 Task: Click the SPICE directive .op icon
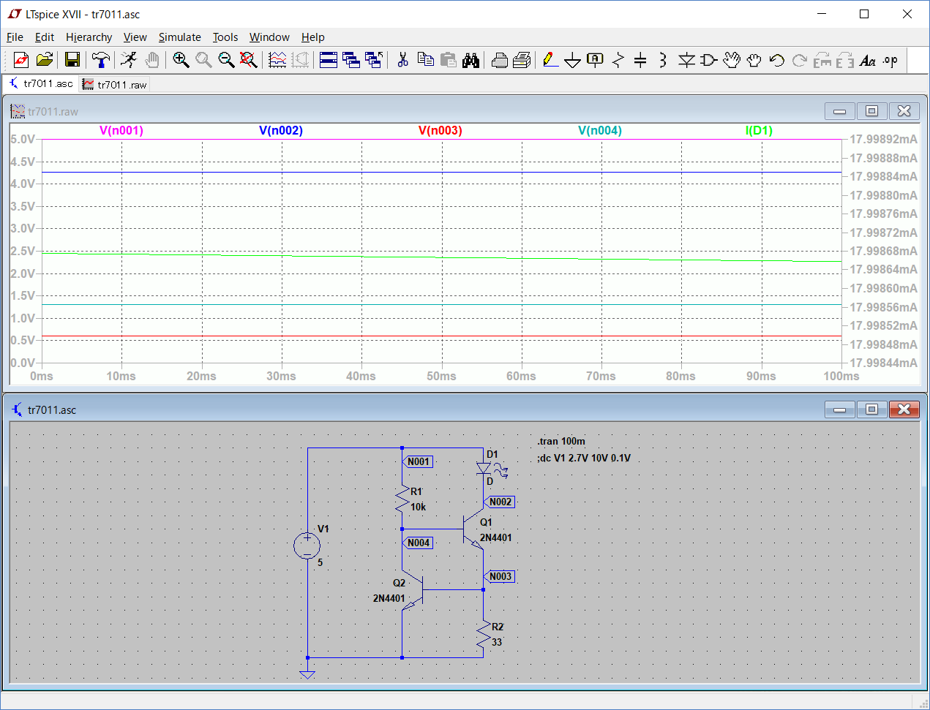point(890,60)
